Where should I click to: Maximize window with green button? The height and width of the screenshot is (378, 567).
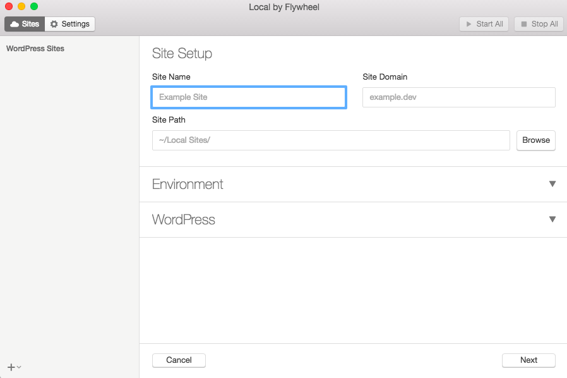click(x=34, y=6)
